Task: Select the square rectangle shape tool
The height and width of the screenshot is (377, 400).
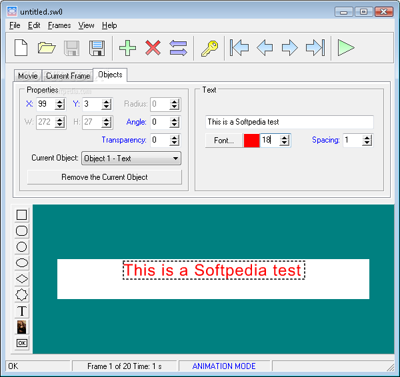Action: tap(22, 214)
